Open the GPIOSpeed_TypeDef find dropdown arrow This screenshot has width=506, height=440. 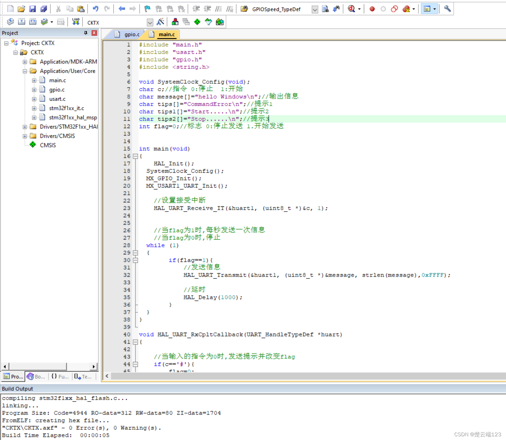coord(315,10)
